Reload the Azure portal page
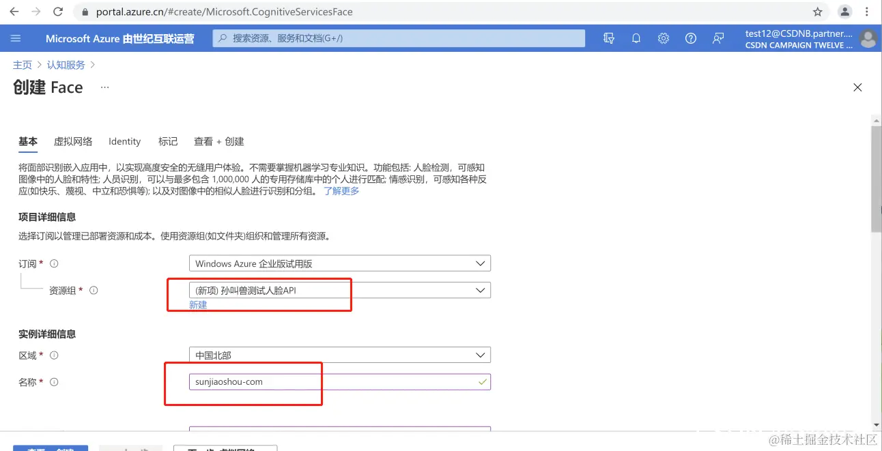 [x=58, y=12]
